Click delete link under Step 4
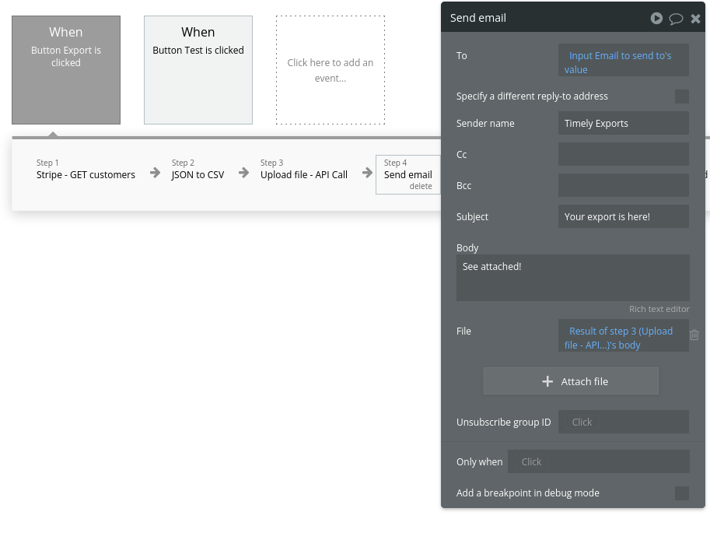 tap(421, 186)
